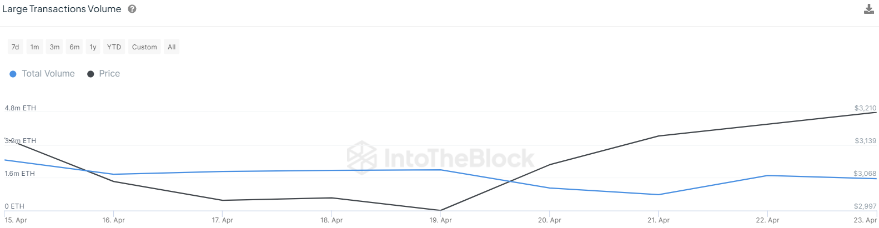This screenshot has height=228, width=879.
Task: Choose the 3m range button
Action: click(x=54, y=47)
